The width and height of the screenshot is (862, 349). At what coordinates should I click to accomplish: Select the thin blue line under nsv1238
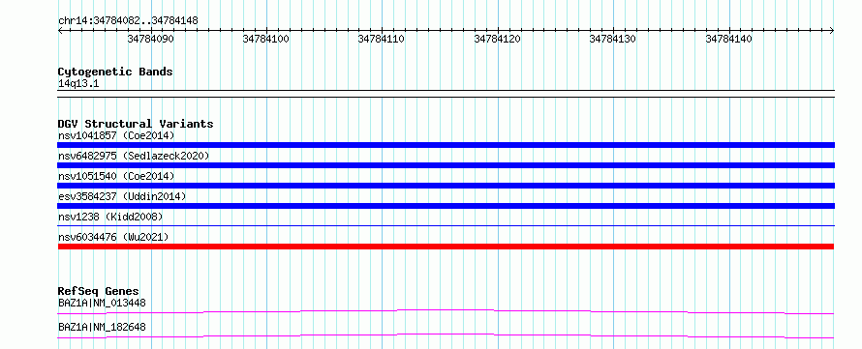pyautogui.click(x=446, y=225)
